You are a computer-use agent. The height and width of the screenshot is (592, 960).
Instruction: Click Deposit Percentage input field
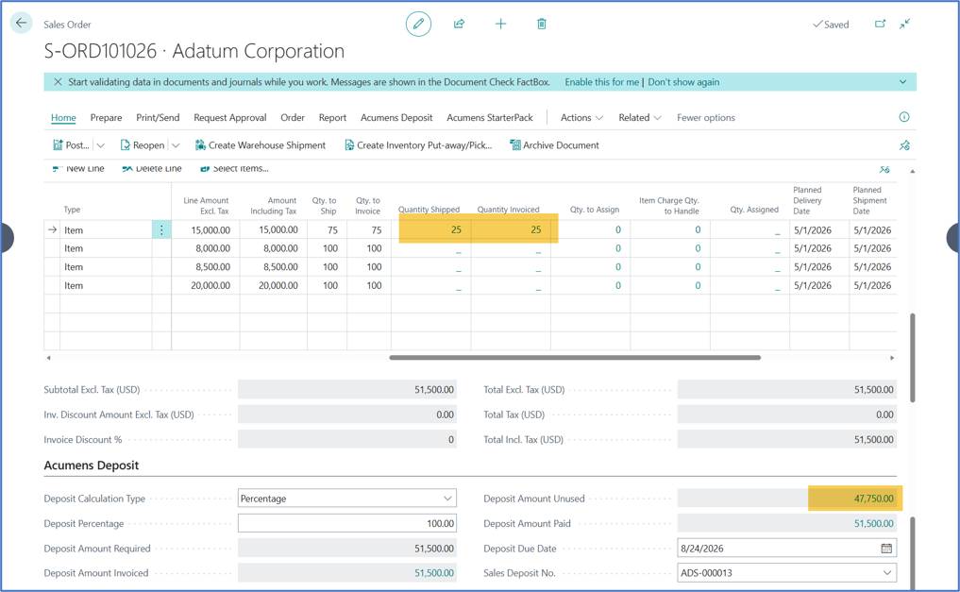(347, 523)
